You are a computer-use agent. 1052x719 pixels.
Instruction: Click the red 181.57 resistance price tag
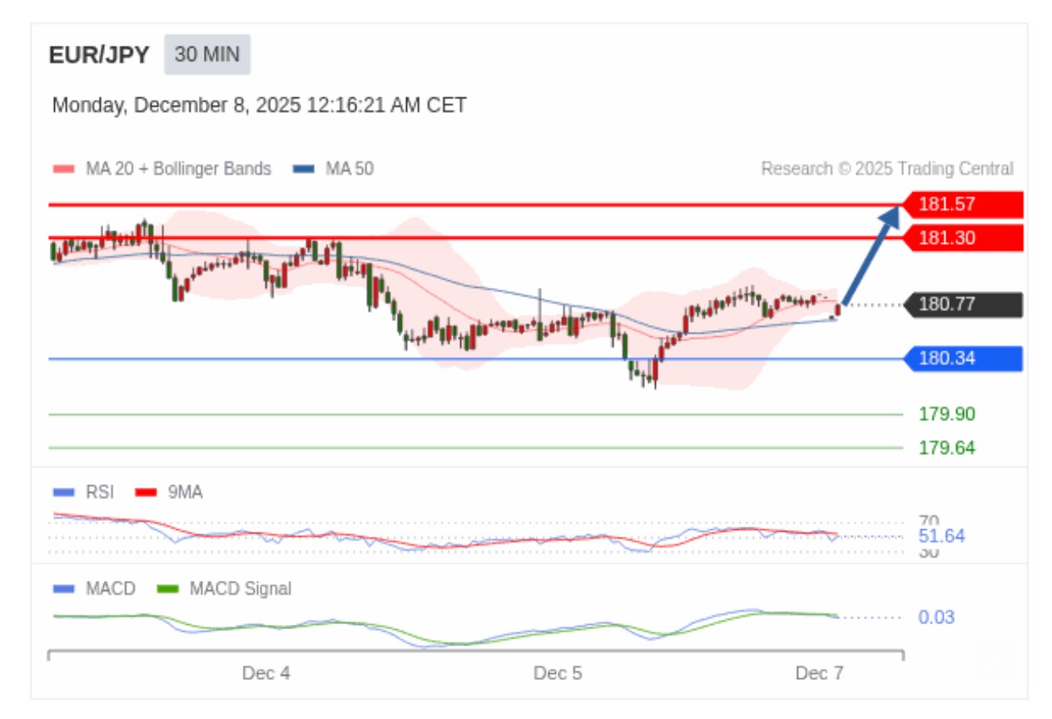click(x=964, y=205)
